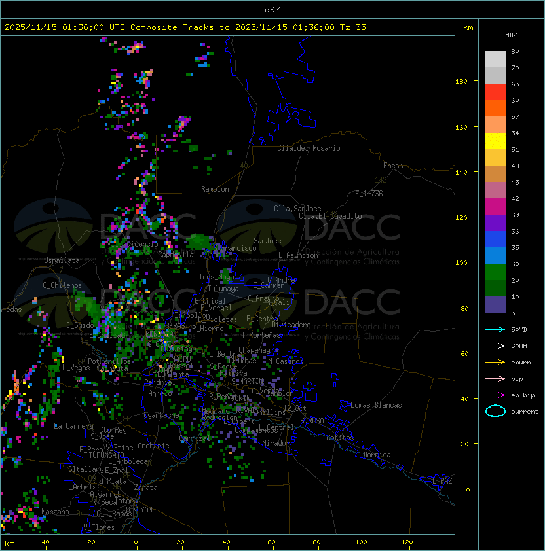Click the 'Manzano' map label

pos(55,512)
